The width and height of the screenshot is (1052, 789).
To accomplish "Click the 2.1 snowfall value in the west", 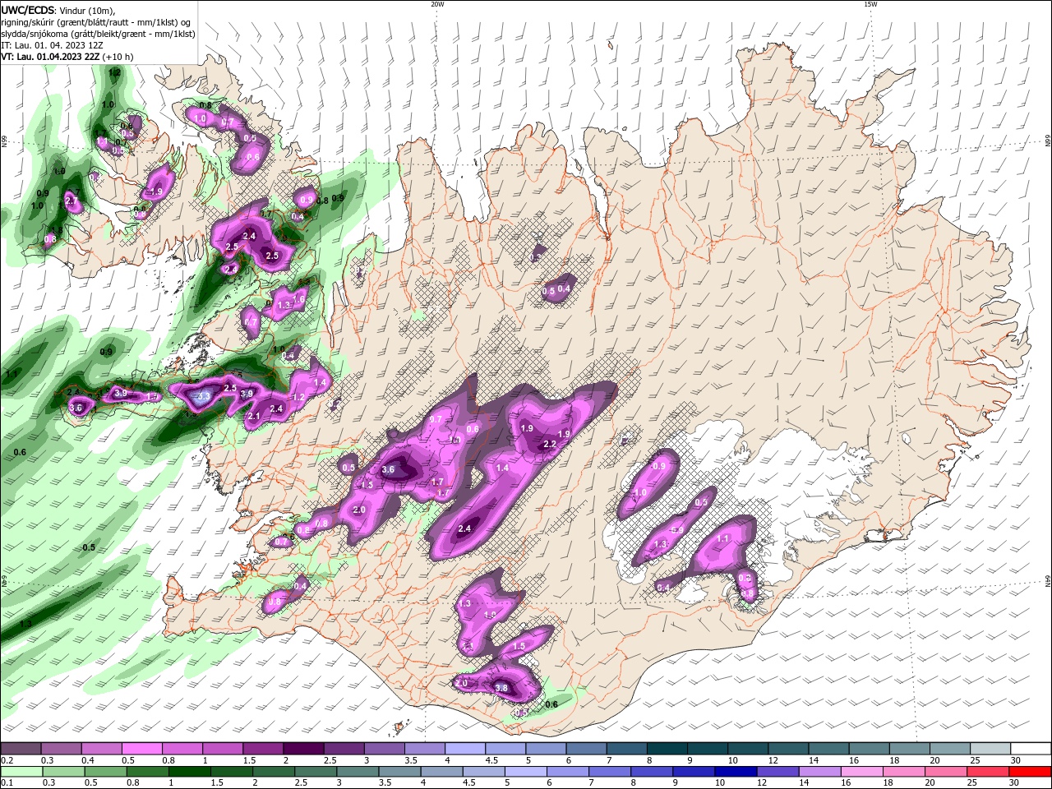I will point(254,417).
